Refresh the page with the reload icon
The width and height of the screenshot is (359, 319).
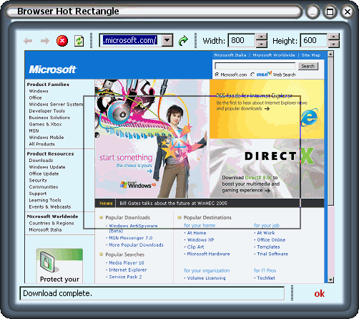[x=79, y=41]
